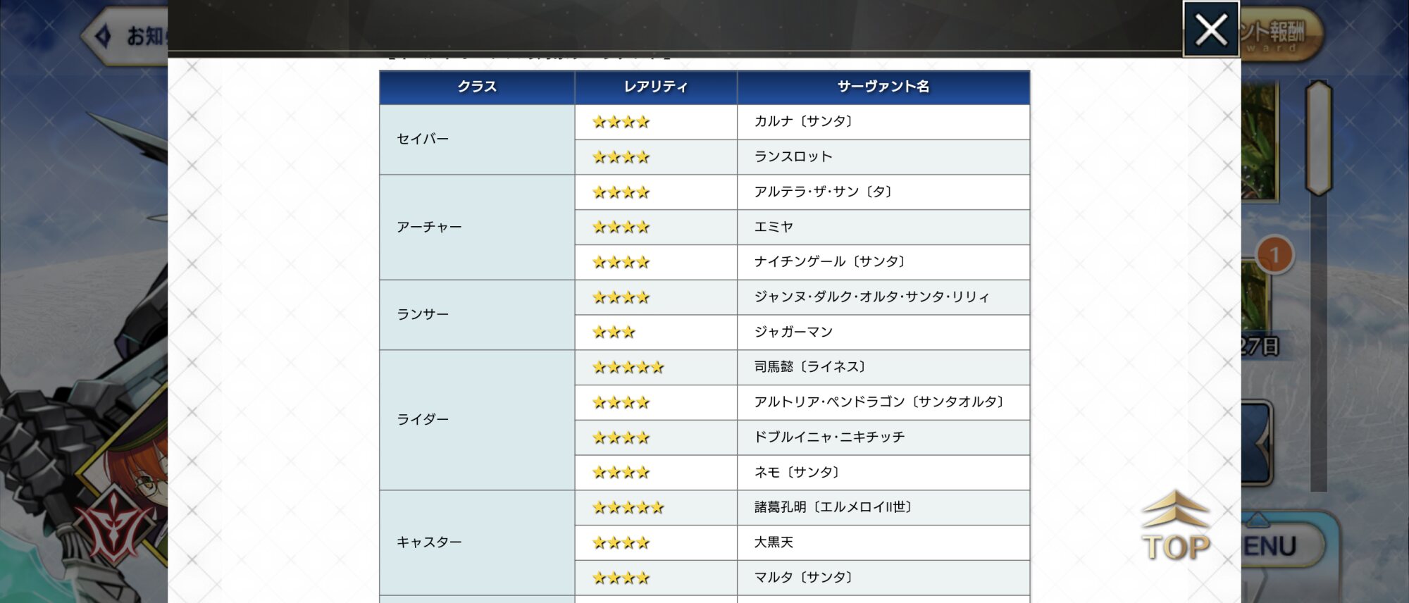Click the five-star rating for 諸葛孔明〔エルメロイⅡ世〕

click(628, 507)
